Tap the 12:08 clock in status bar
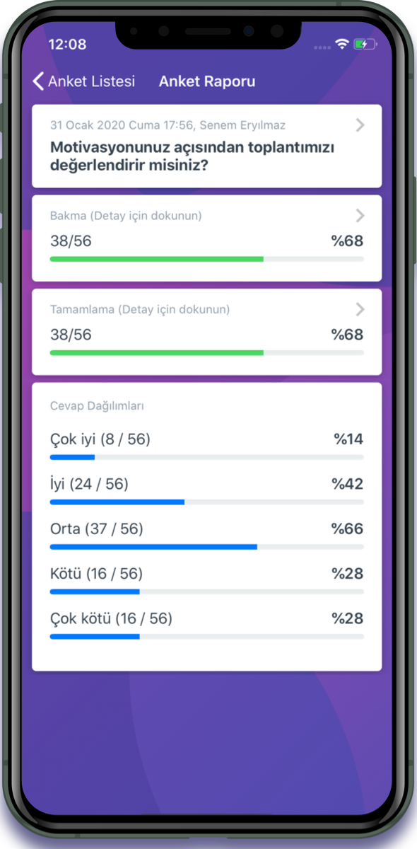The image size is (417, 849). pyautogui.click(x=67, y=44)
